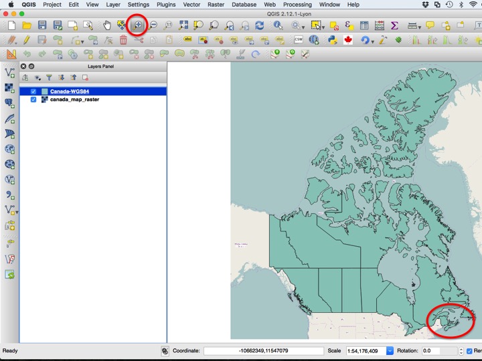Open select features tool dropdown arrow
The height and width of the screenshot is (361, 482).
(323, 27)
